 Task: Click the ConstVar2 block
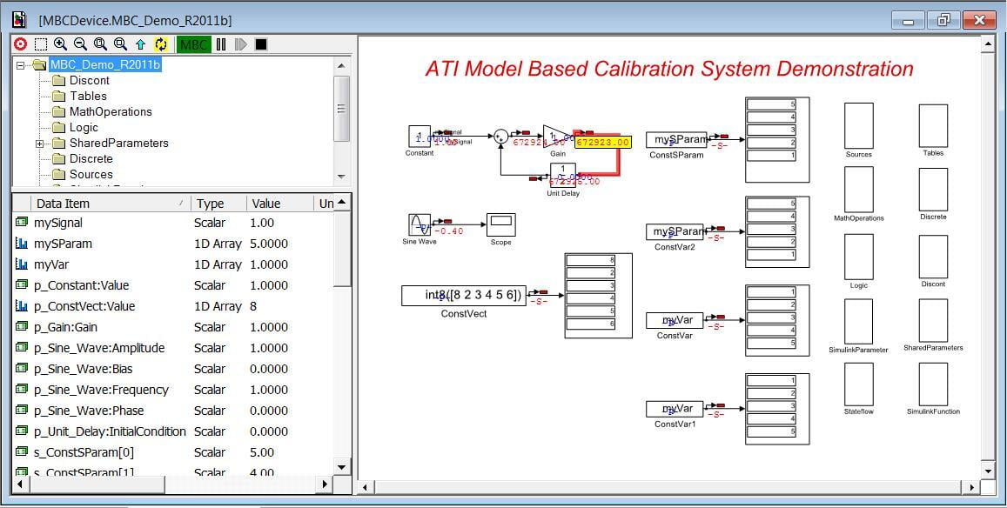coord(675,231)
